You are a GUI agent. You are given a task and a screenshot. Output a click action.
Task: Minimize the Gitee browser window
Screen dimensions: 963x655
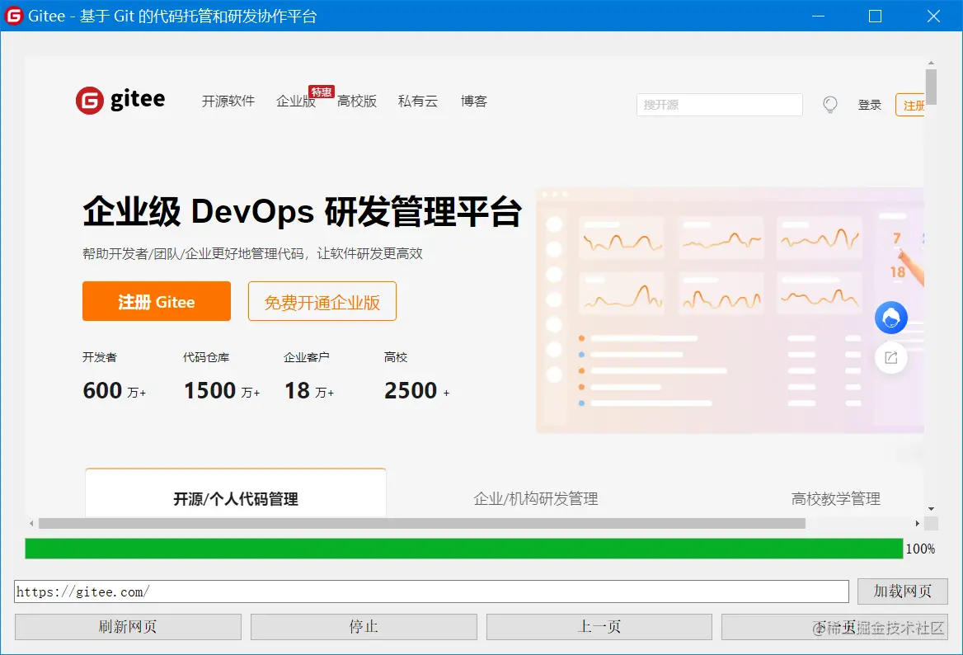[818, 16]
